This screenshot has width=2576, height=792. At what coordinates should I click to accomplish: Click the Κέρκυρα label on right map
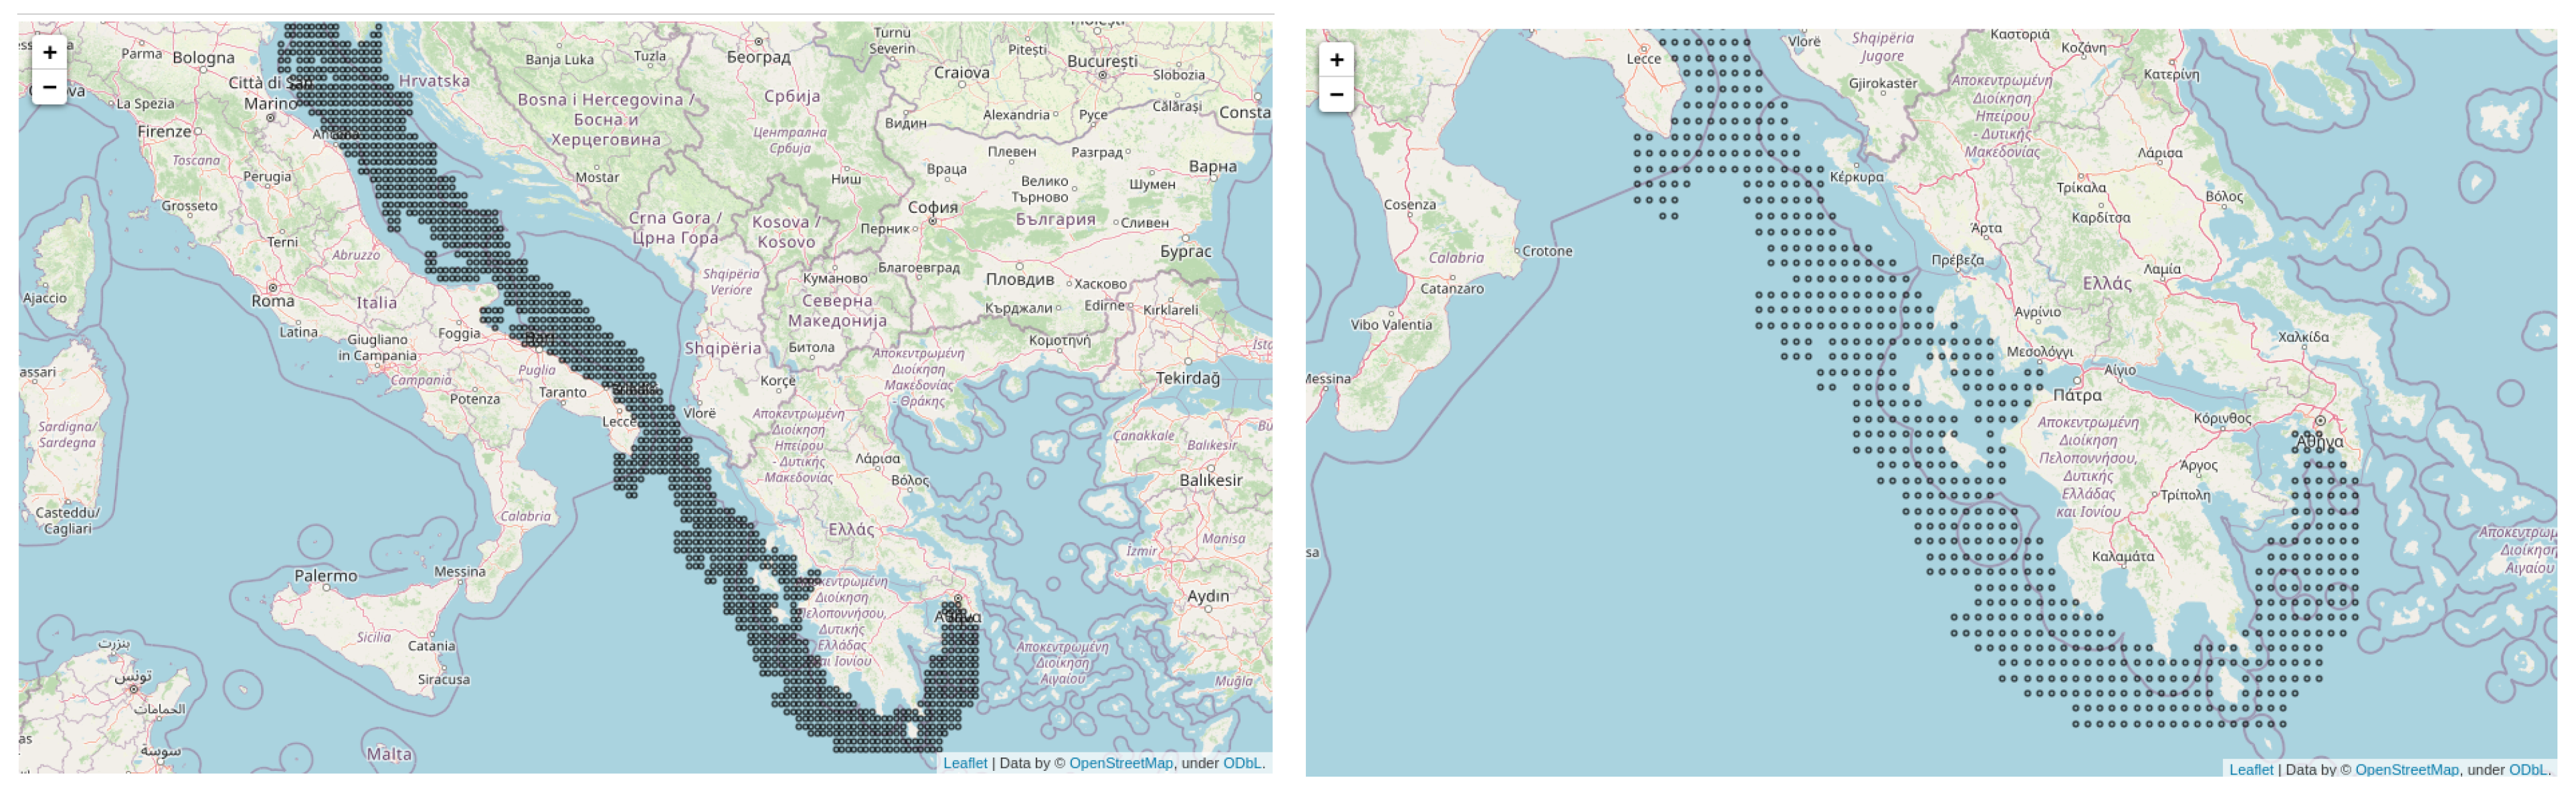tap(1856, 177)
